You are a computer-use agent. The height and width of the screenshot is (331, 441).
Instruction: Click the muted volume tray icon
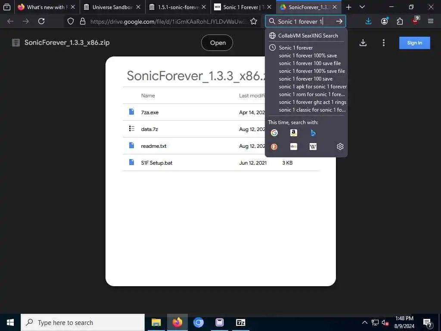coord(385,322)
